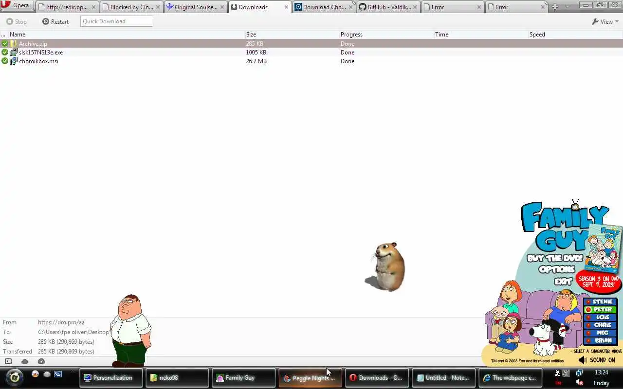Click the file icon of slsk157NS13e.exe
Viewport: 623px width, 389px height.
pos(14,53)
